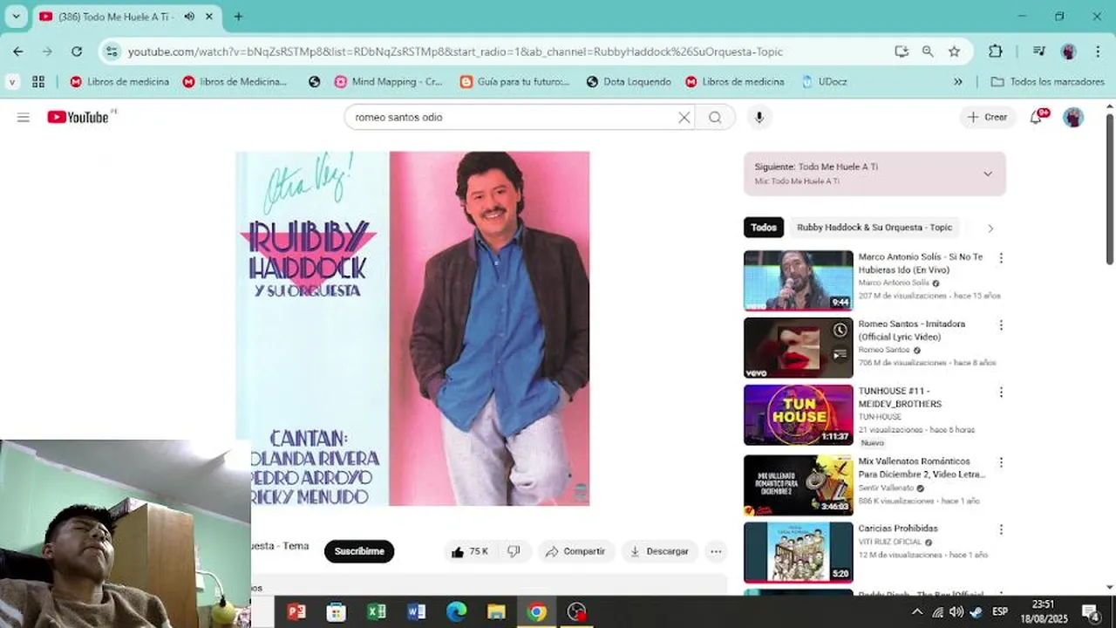Click the Crear button
The image size is (1116, 628).
(987, 117)
